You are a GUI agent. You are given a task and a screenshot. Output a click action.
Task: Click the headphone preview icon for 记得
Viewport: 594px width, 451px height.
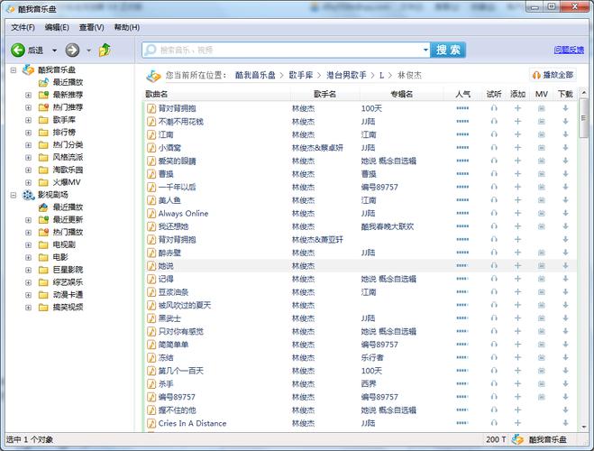pyautogui.click(x=494, y=279)
